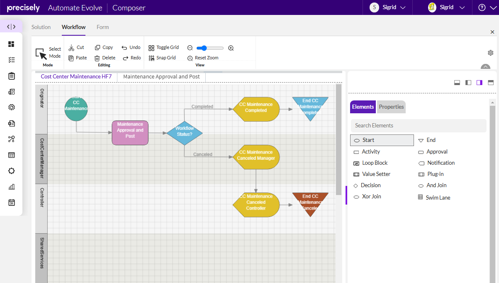Select the Loop Block element
Screen dimensions: 499x283
(370, 163)
